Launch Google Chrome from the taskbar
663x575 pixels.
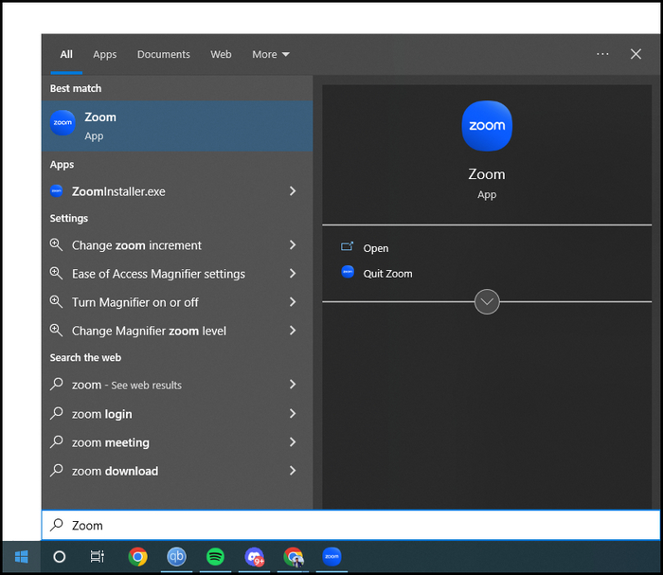pyautogui.click(x=138, y=557)
